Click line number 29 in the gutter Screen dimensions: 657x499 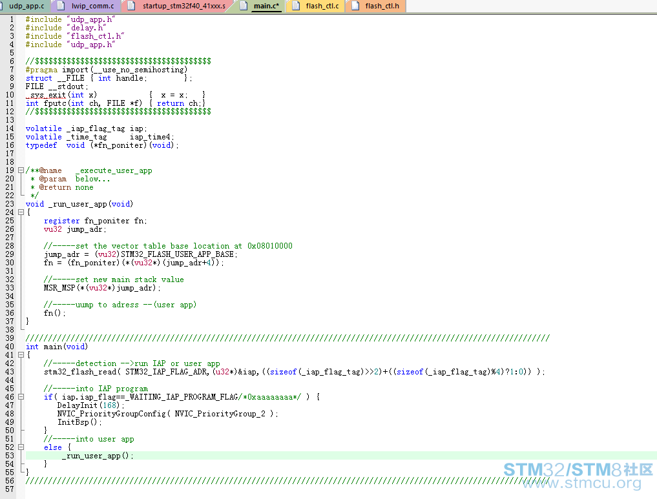point(10,254)
